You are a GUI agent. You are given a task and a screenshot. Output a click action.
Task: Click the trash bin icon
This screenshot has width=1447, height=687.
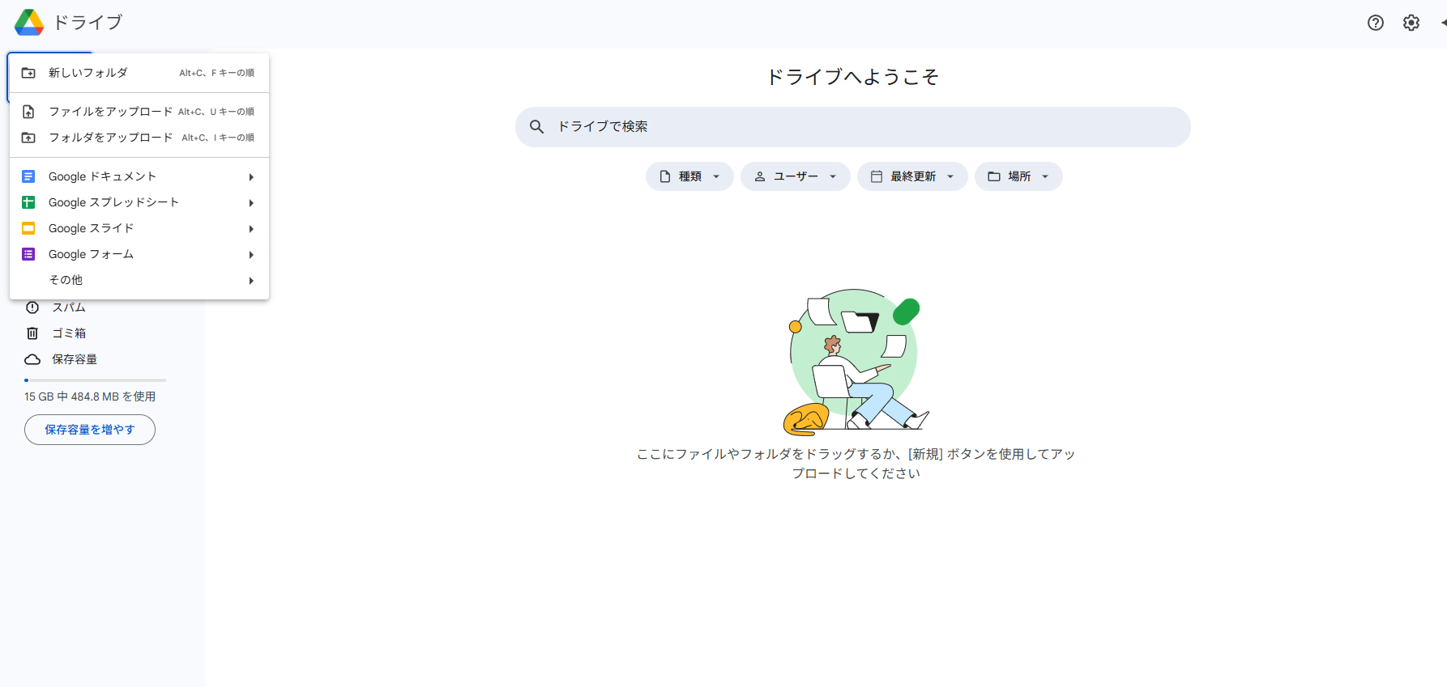(x=32, y=333)
